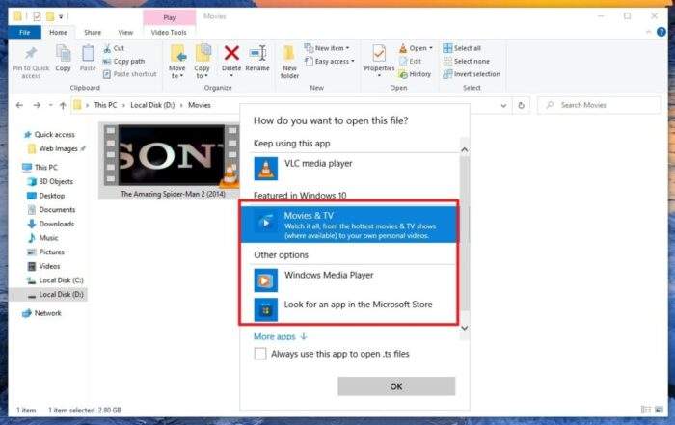
Task: Open Documents in sidebar
Action: (57, 210)
